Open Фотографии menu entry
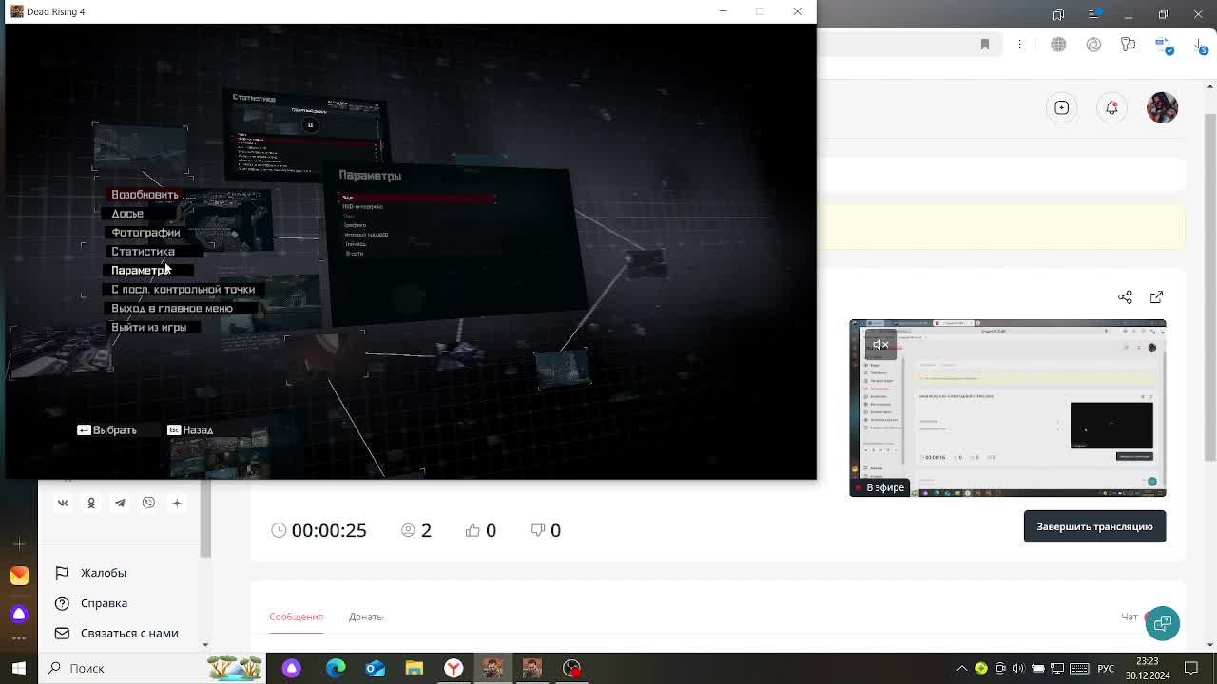The height and width of the screenshot is (684, 1217). pyautogui.click(x=145, y=233)
